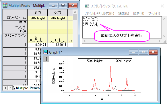Select row header 1 in worksheet

(15, 45)
